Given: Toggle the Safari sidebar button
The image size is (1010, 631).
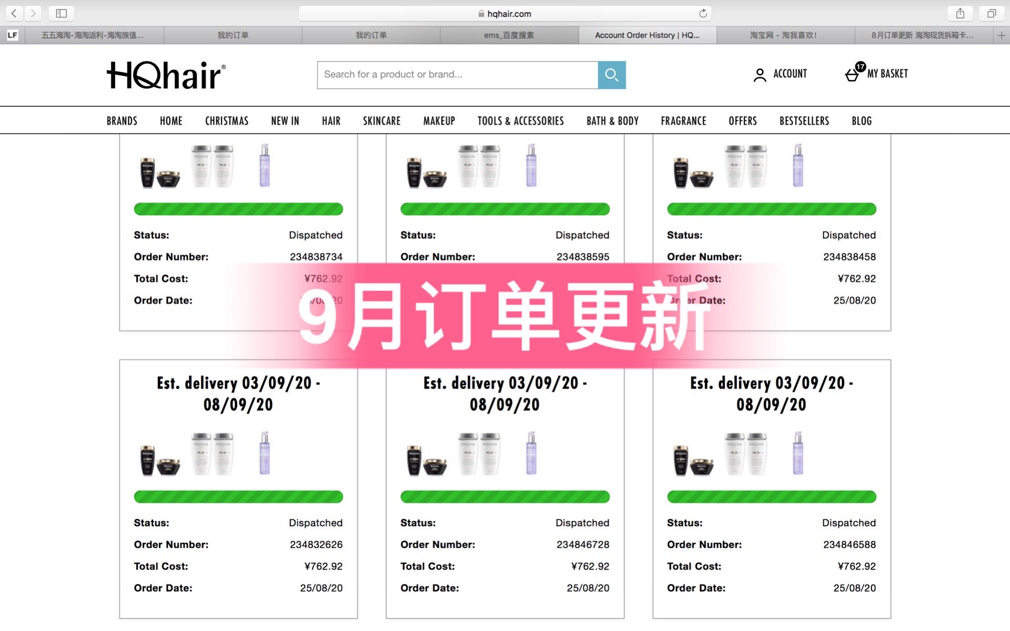Looking at the screenshot, I should [61, 13].
